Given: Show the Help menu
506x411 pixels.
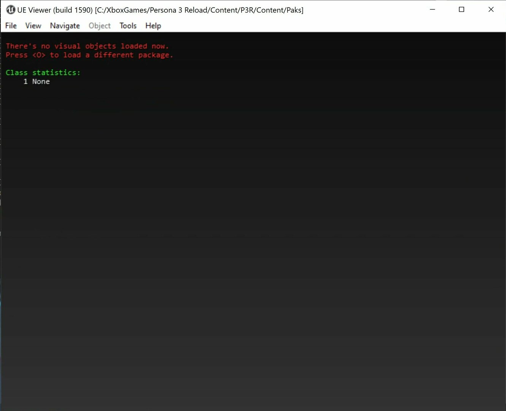Looking at the screenshot, I should (x=153, y=25).
